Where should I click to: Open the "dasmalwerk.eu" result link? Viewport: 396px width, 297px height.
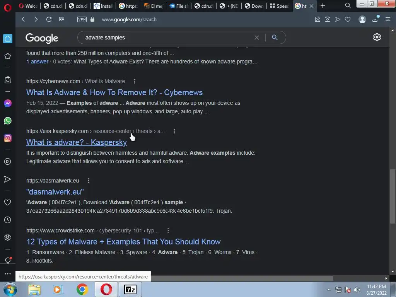coord(55,192)
